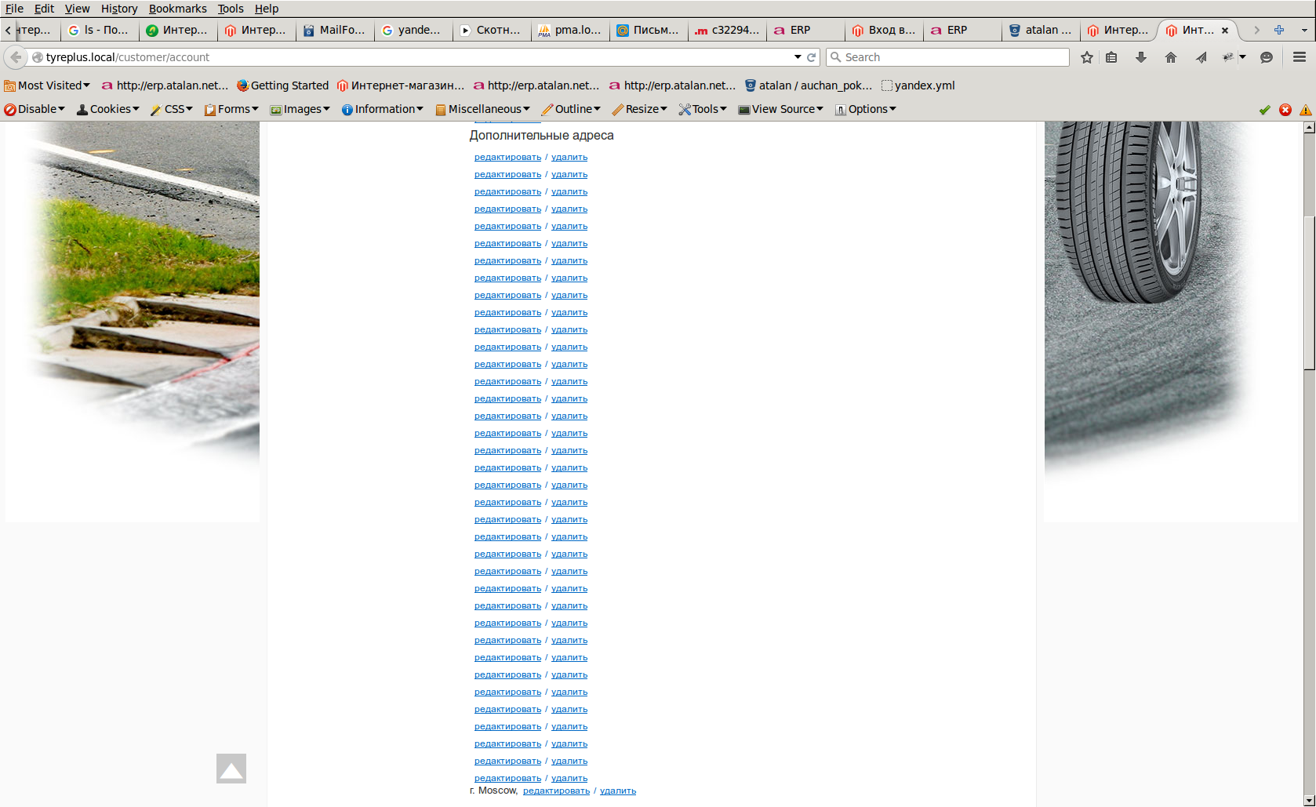Click the scrollbar up arrow
Viewport: 1316px width, 807px height.
tap(1309, 127)
